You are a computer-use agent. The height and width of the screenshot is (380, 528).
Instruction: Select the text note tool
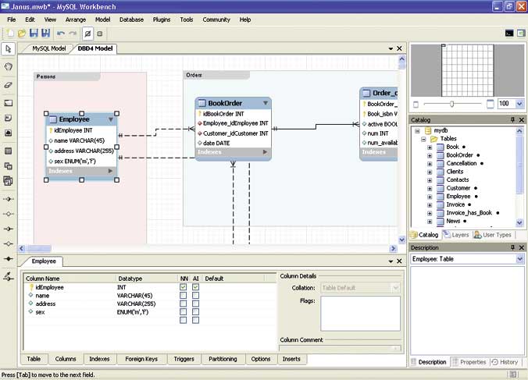[x=8, y=118]
